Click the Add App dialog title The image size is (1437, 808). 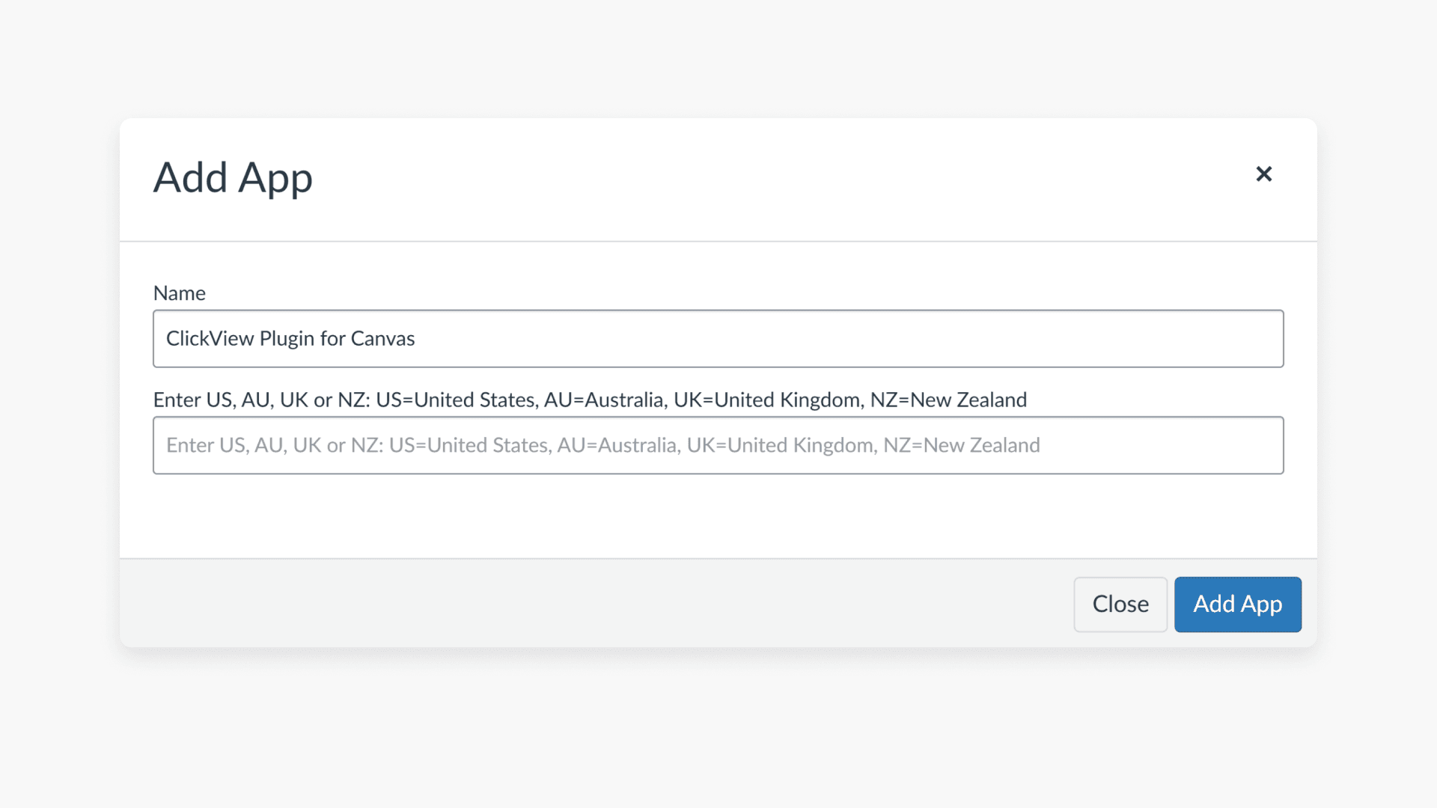pyautogui.click(x=232, y=177)
